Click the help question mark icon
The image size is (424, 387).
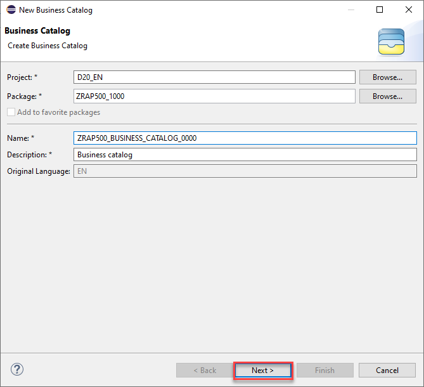point(17,369)
